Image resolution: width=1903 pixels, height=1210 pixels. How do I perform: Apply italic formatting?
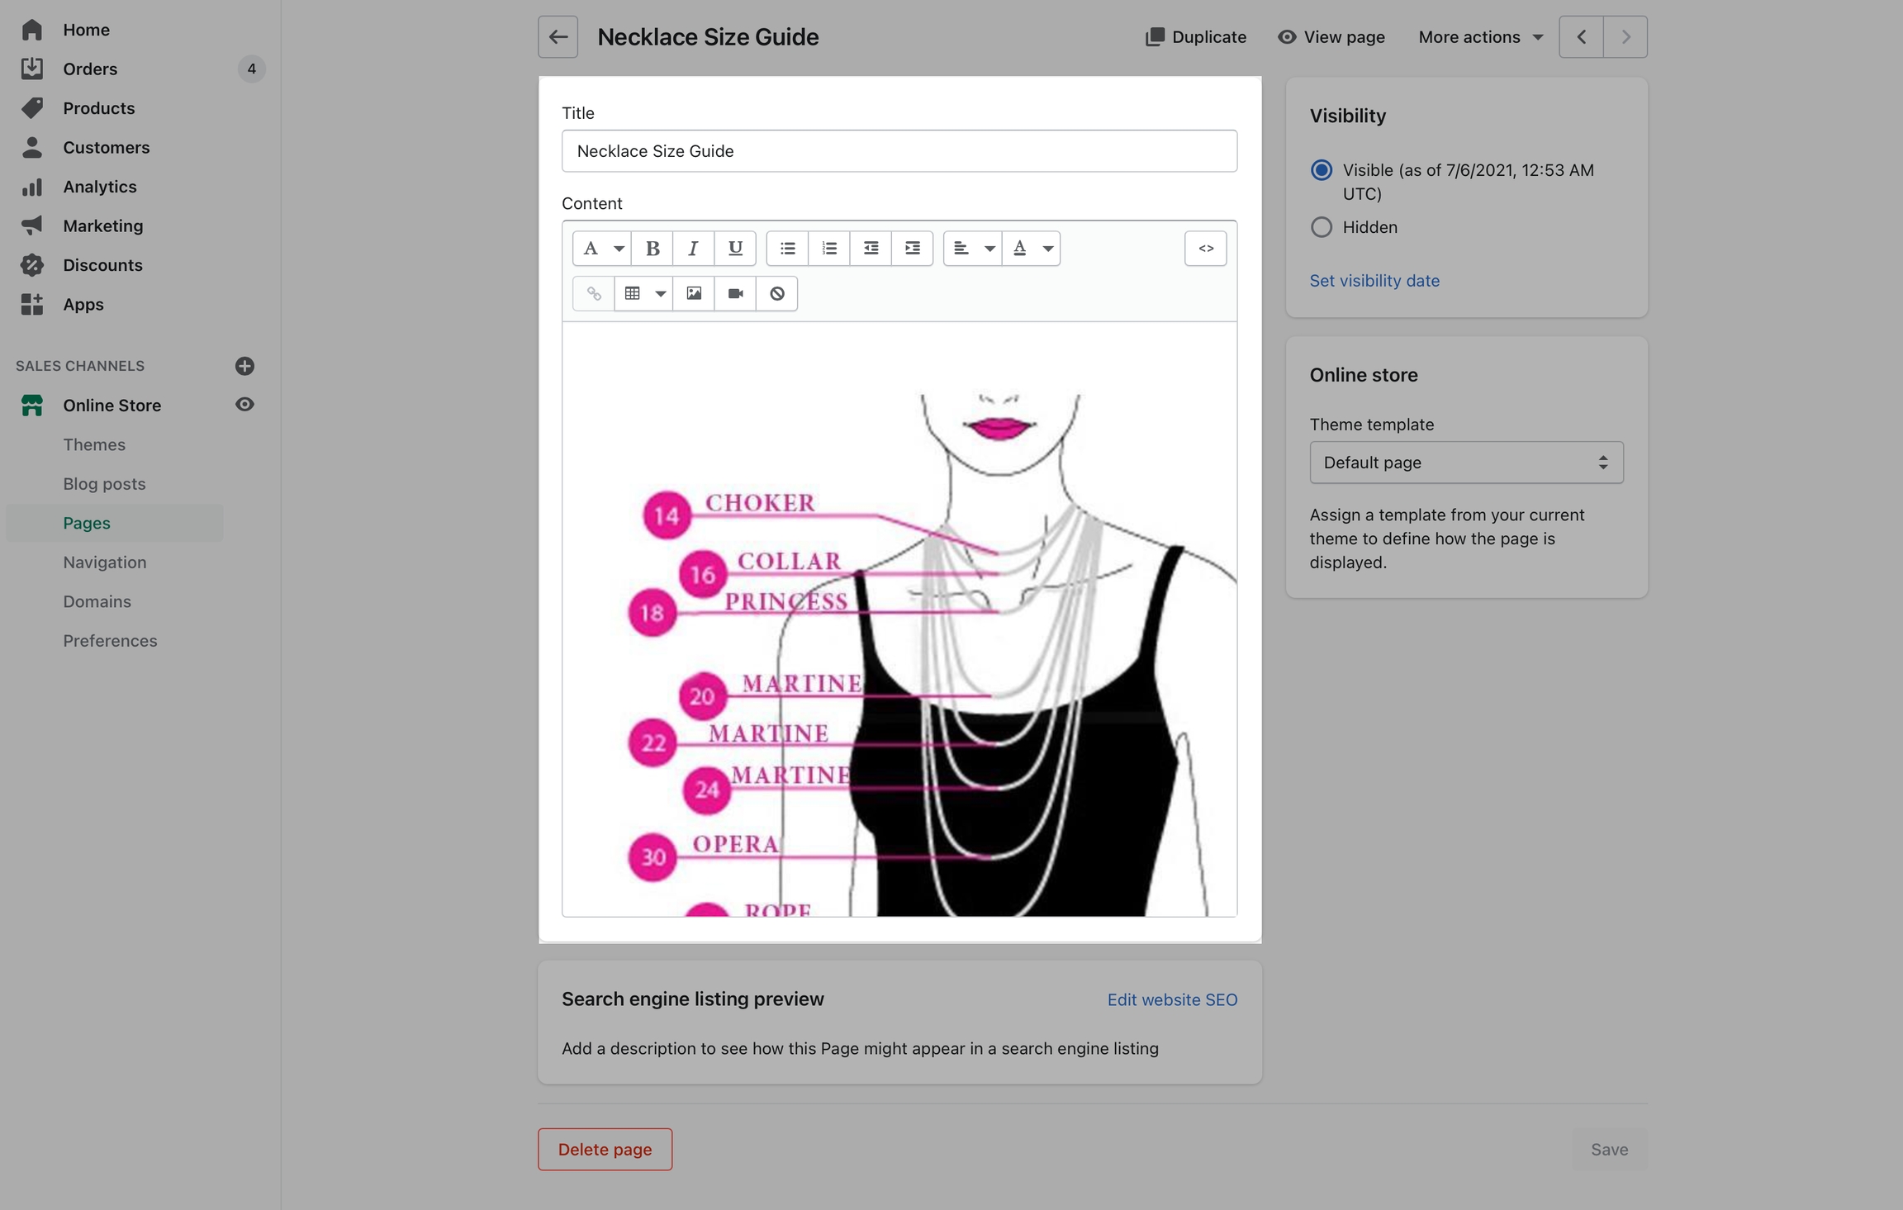tap(693, 249)
